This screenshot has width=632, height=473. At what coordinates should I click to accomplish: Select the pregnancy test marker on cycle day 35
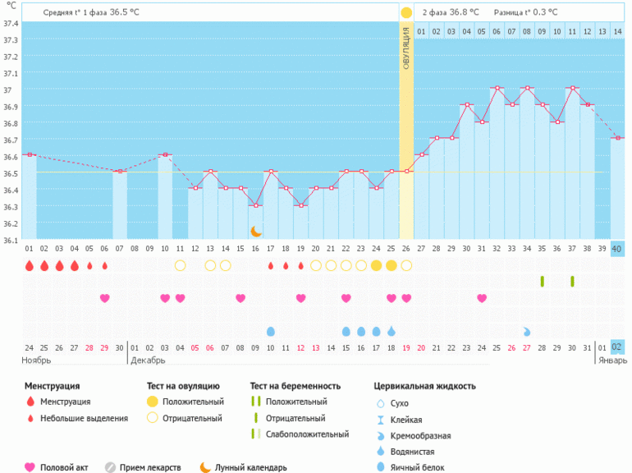point(543,282)
